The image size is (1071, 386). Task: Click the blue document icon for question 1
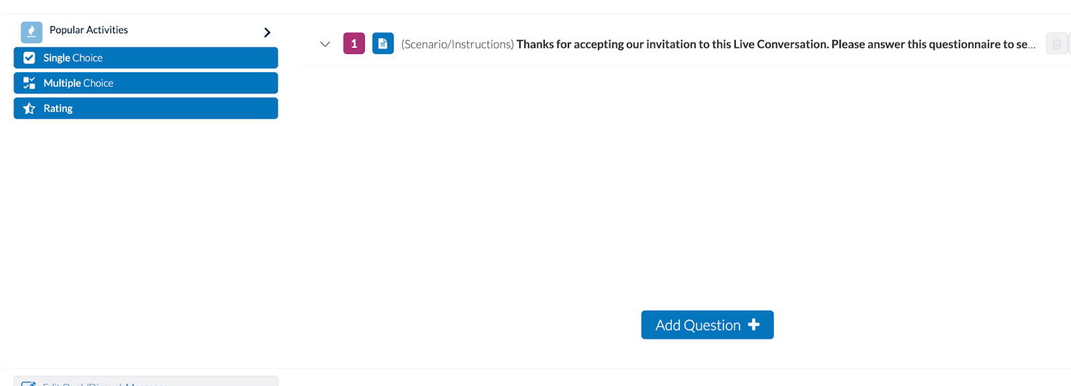[383, 43]
